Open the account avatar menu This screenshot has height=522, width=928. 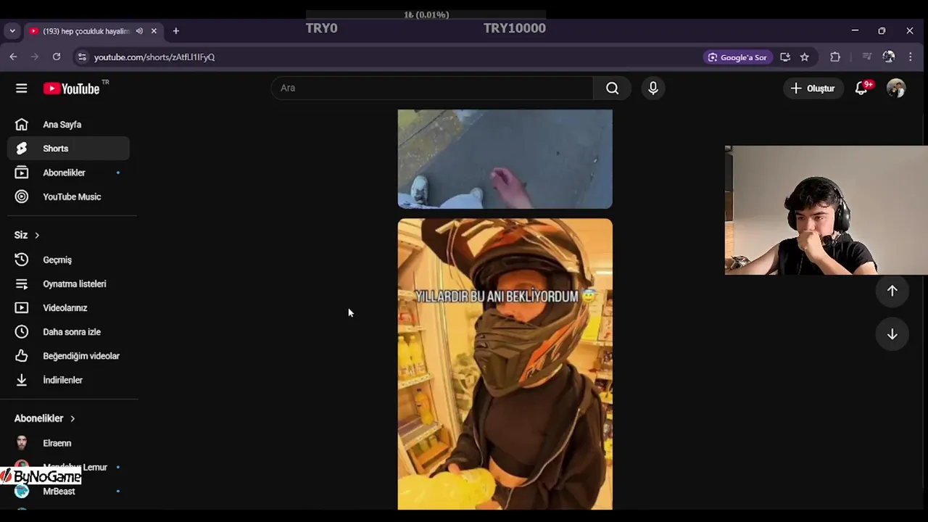(x=896, y=88)
